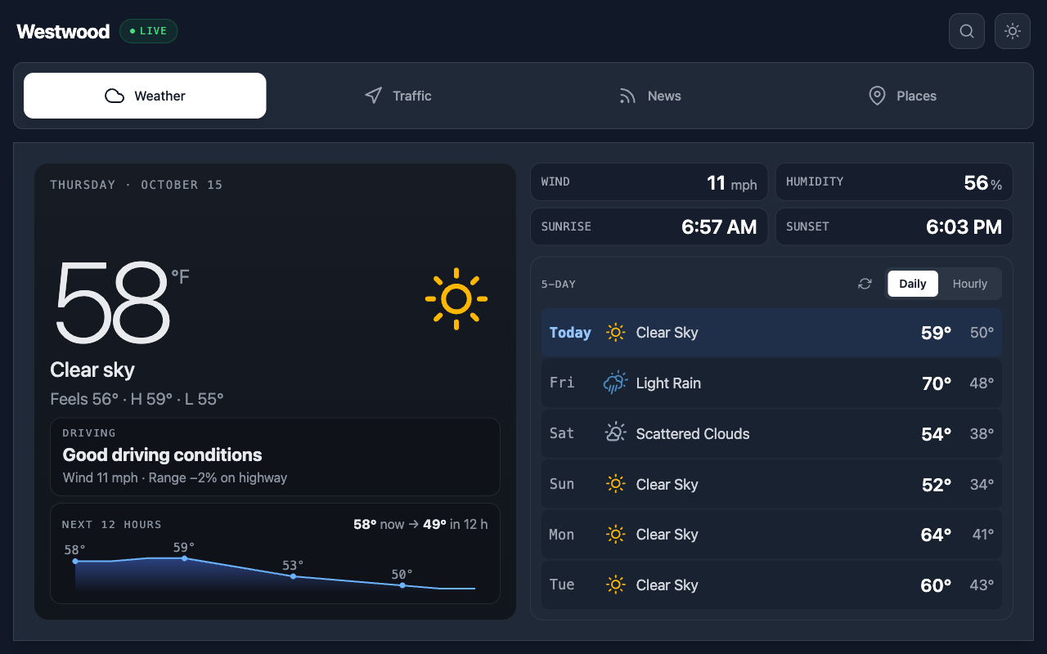The image size is (1047, 654).
Task: Click the Feels 56° summary line
Action: pos(137,399)
